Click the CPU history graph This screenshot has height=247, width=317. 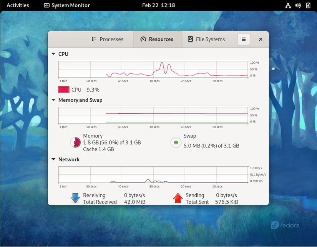click(153, 69)
